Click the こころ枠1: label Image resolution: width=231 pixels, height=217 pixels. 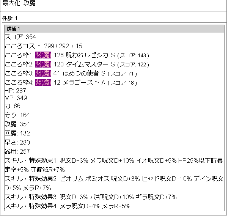point(19,55)
